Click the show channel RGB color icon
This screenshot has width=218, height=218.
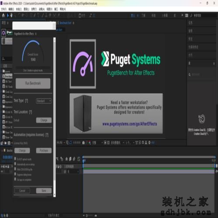(x=89, y=143)
